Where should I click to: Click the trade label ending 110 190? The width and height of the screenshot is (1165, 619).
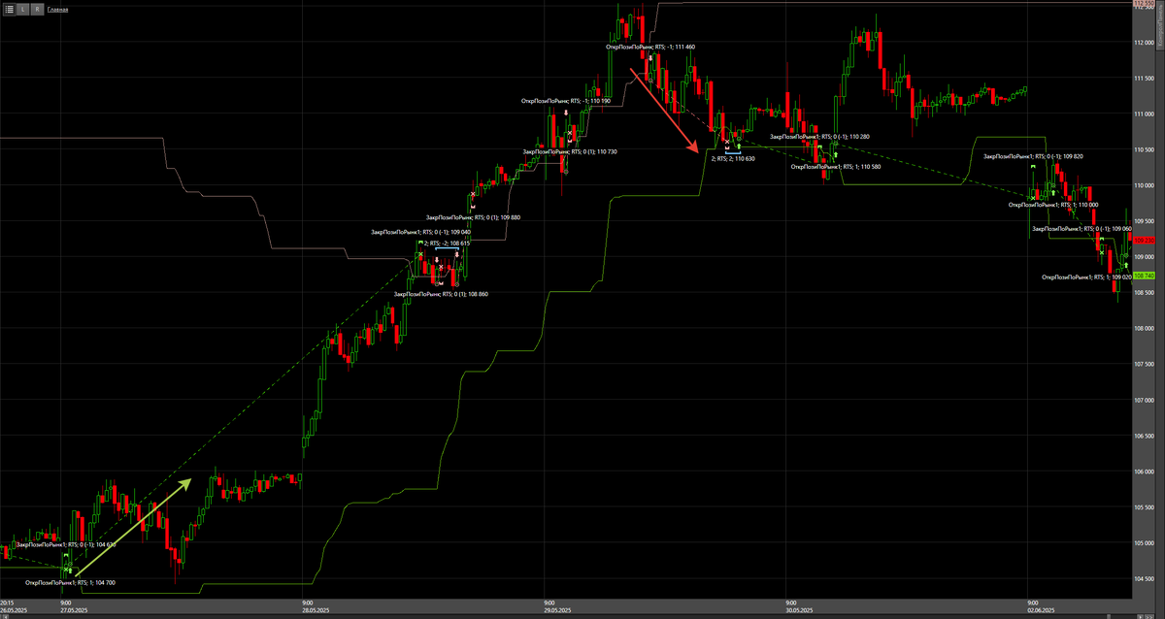pos(566,101)
